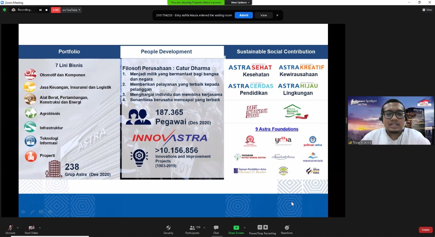Open the Chat panel
The height and width of the screenshot is (237, 435).
click(x=216, y=230)
